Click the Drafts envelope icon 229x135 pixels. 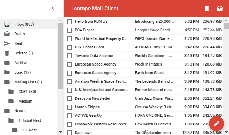pyautogui.click(x=7, y=34)
